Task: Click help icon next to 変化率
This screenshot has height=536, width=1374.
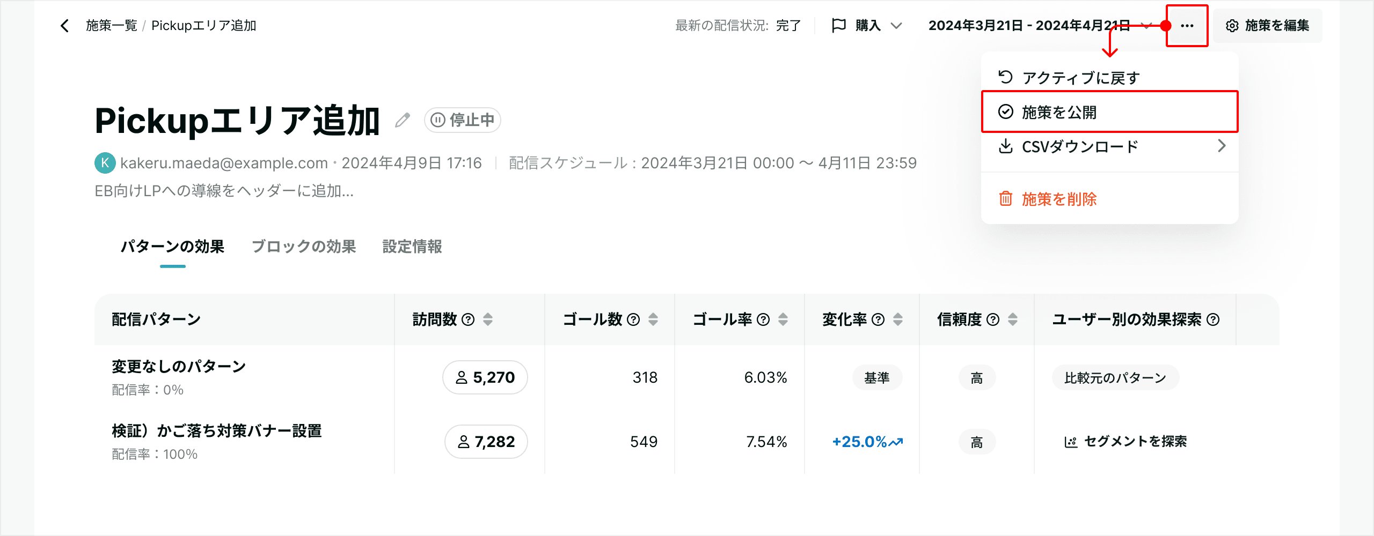Action: click(x=878, y=319)
